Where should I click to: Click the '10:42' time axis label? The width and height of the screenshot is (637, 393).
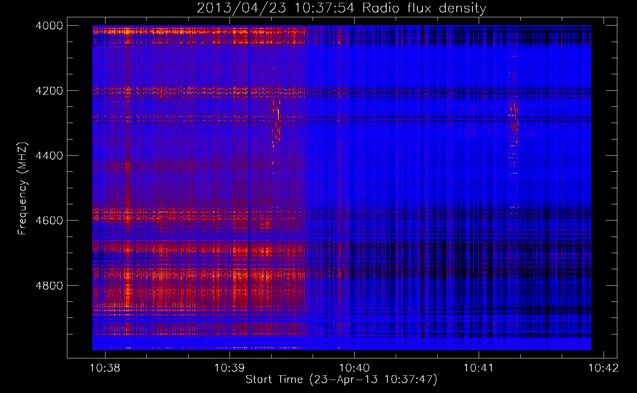603,368
